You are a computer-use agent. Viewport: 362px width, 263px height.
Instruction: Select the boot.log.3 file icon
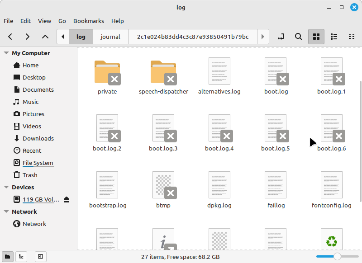(164, 128)
